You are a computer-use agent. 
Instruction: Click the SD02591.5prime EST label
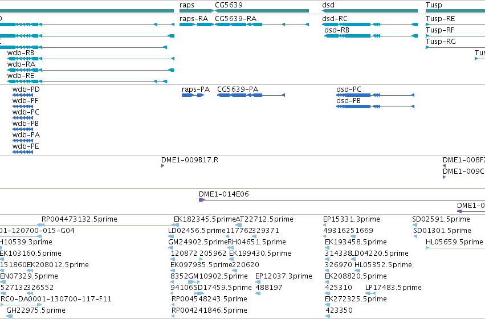[441, 219]
